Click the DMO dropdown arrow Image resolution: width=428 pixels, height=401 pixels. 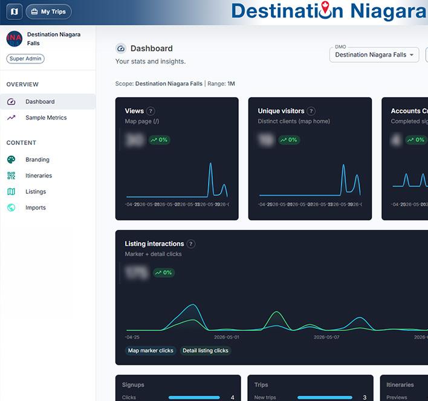(412, 55)
